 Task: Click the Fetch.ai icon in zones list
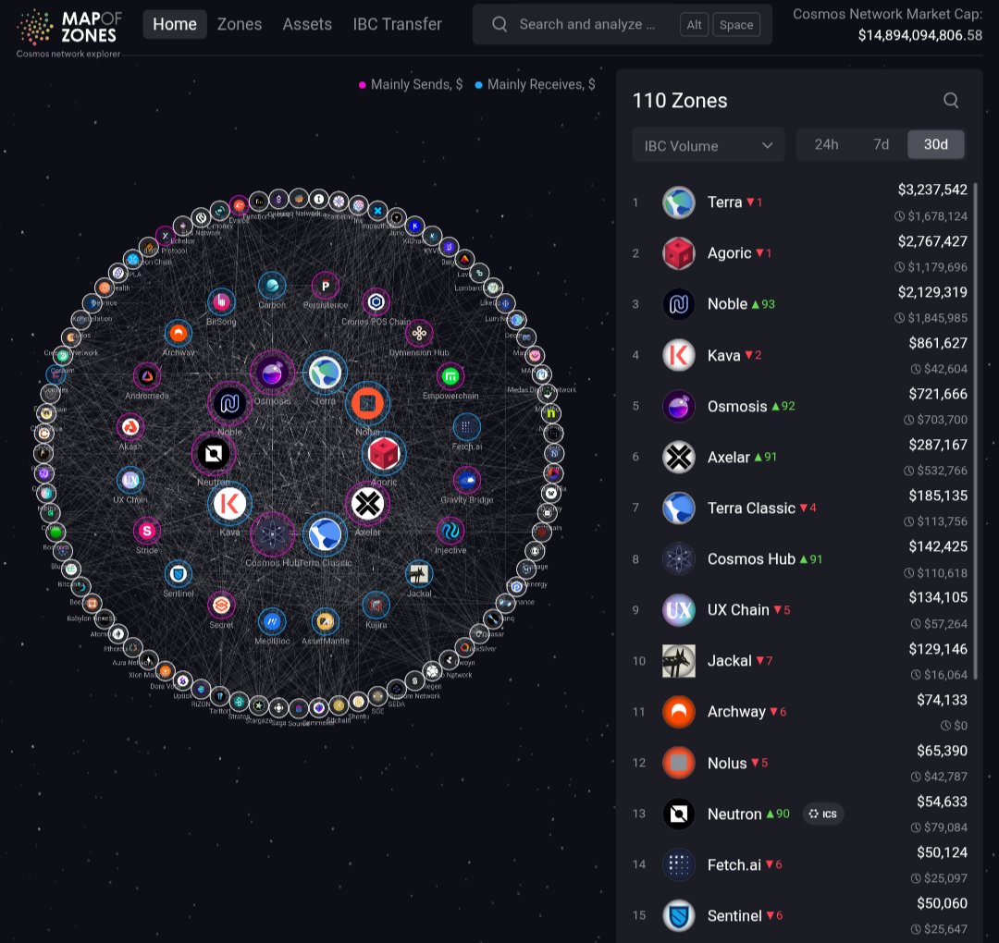tap(679, 864)
